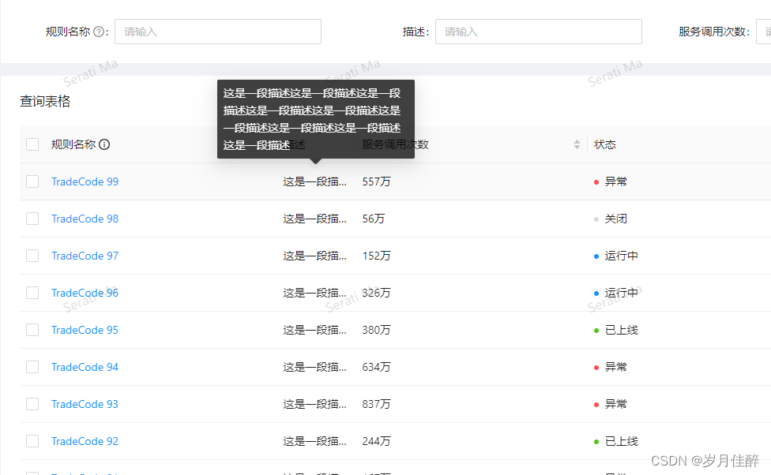The height and width of the screenshot is (475, 771).
Task: Check the box for TradeCode 94
Action: 32,367
